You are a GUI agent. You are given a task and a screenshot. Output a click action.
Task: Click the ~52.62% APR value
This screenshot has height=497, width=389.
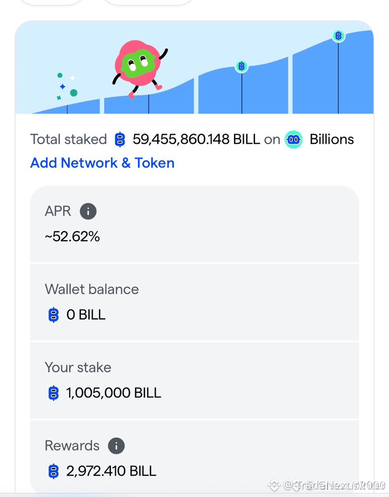pyautogui.click(x=72, y=236)
